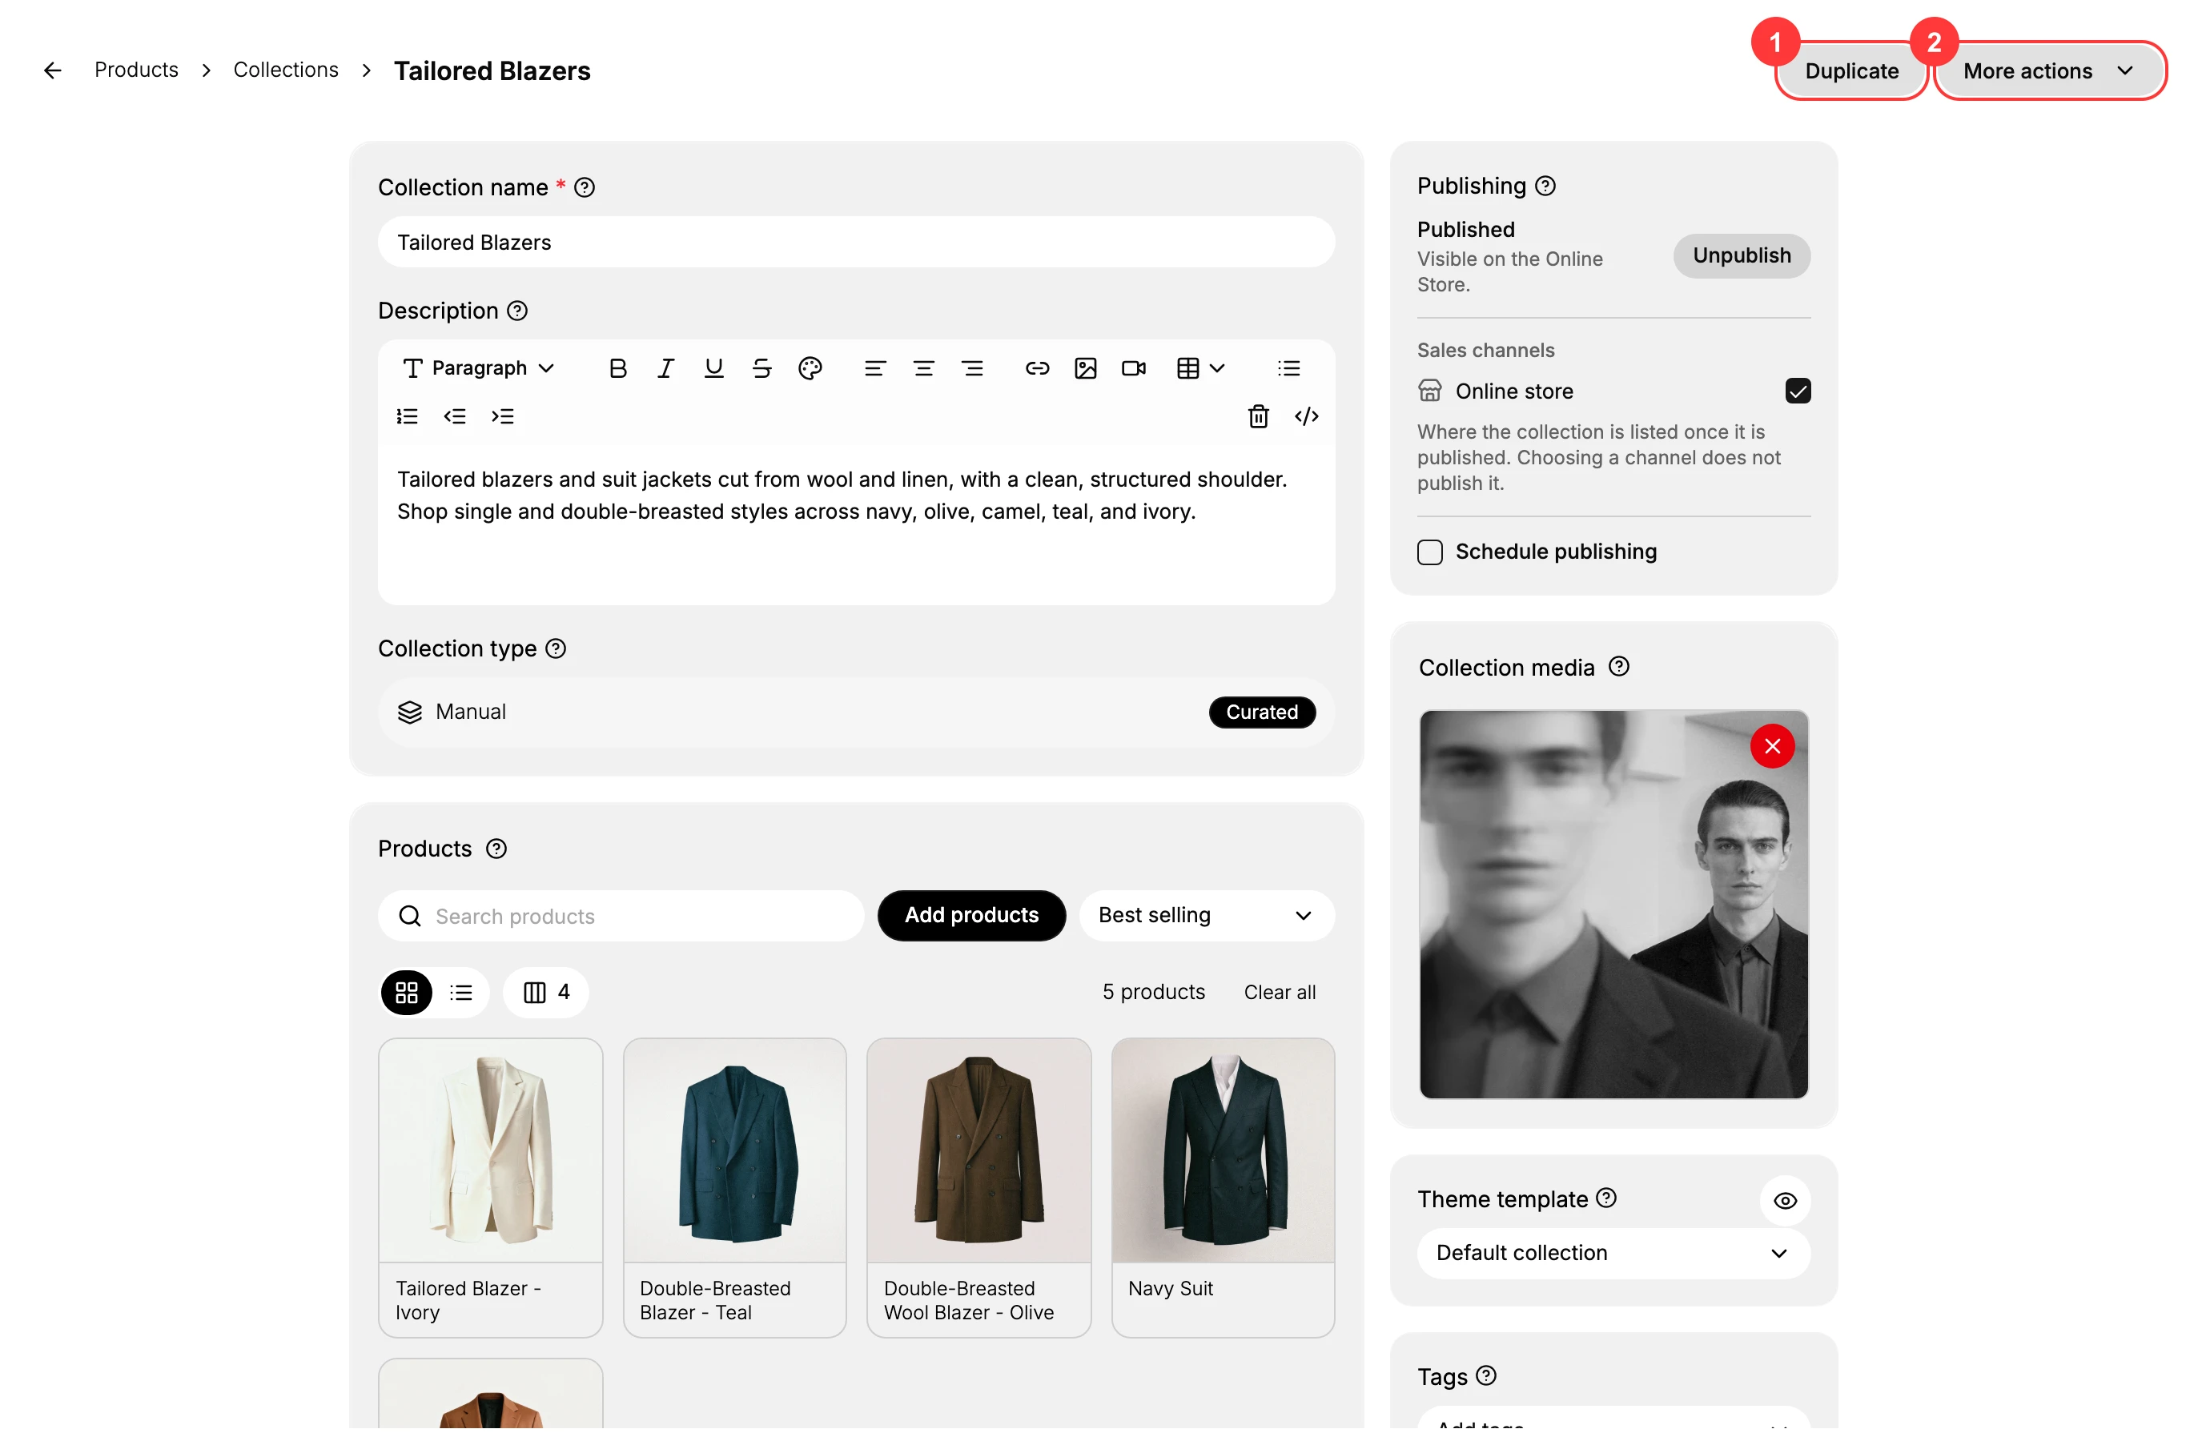2202x1441 pixels.
Task: Clear formatting with the trash icon
Action: [x=1258, y=416]
